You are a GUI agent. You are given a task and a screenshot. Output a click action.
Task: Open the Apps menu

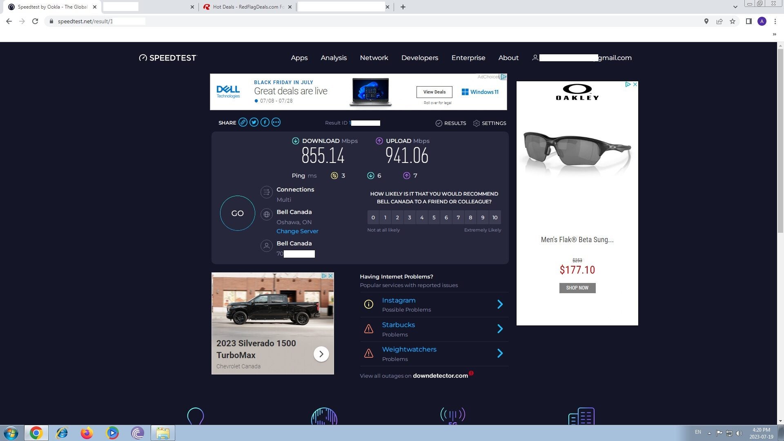point(299,58)
